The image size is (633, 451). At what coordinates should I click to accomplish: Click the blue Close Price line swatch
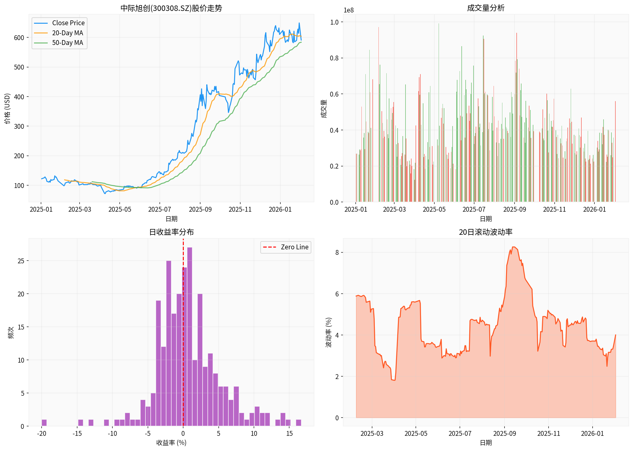(x=41, y=23)
